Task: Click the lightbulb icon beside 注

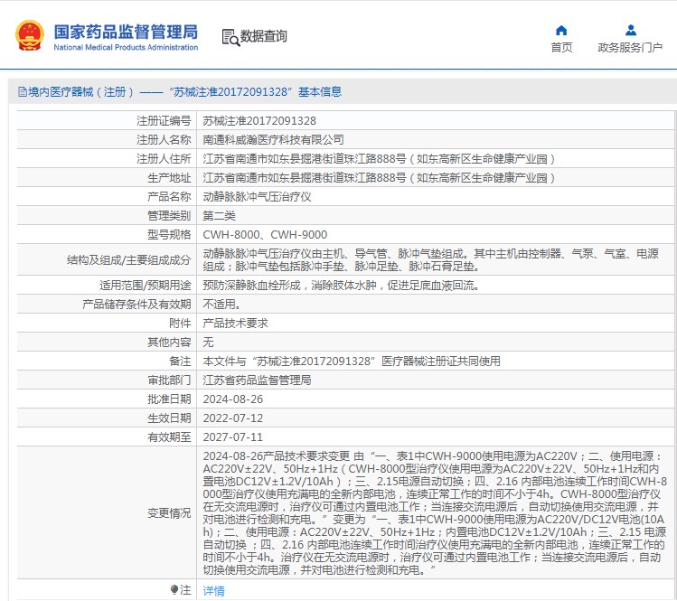Action: (174, 589)
